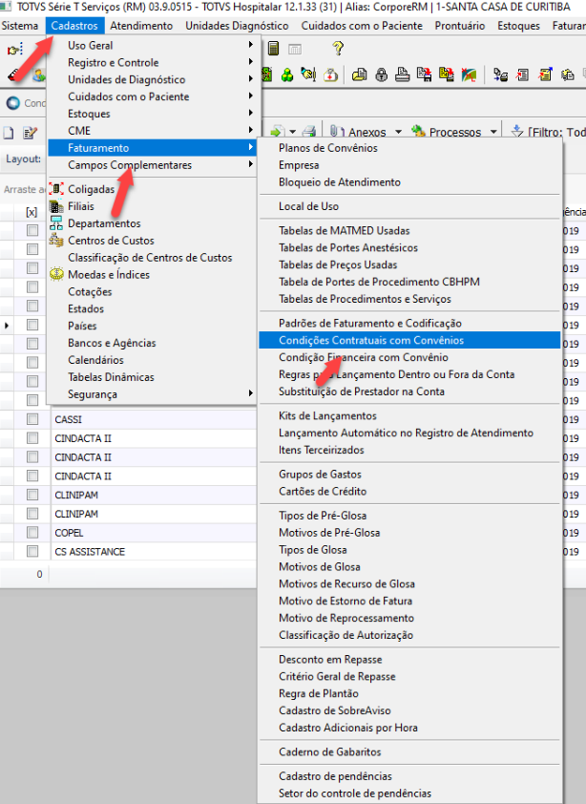586x804 pixels.
Task: Select Planos de Convênios
Action: click(409, 148)
